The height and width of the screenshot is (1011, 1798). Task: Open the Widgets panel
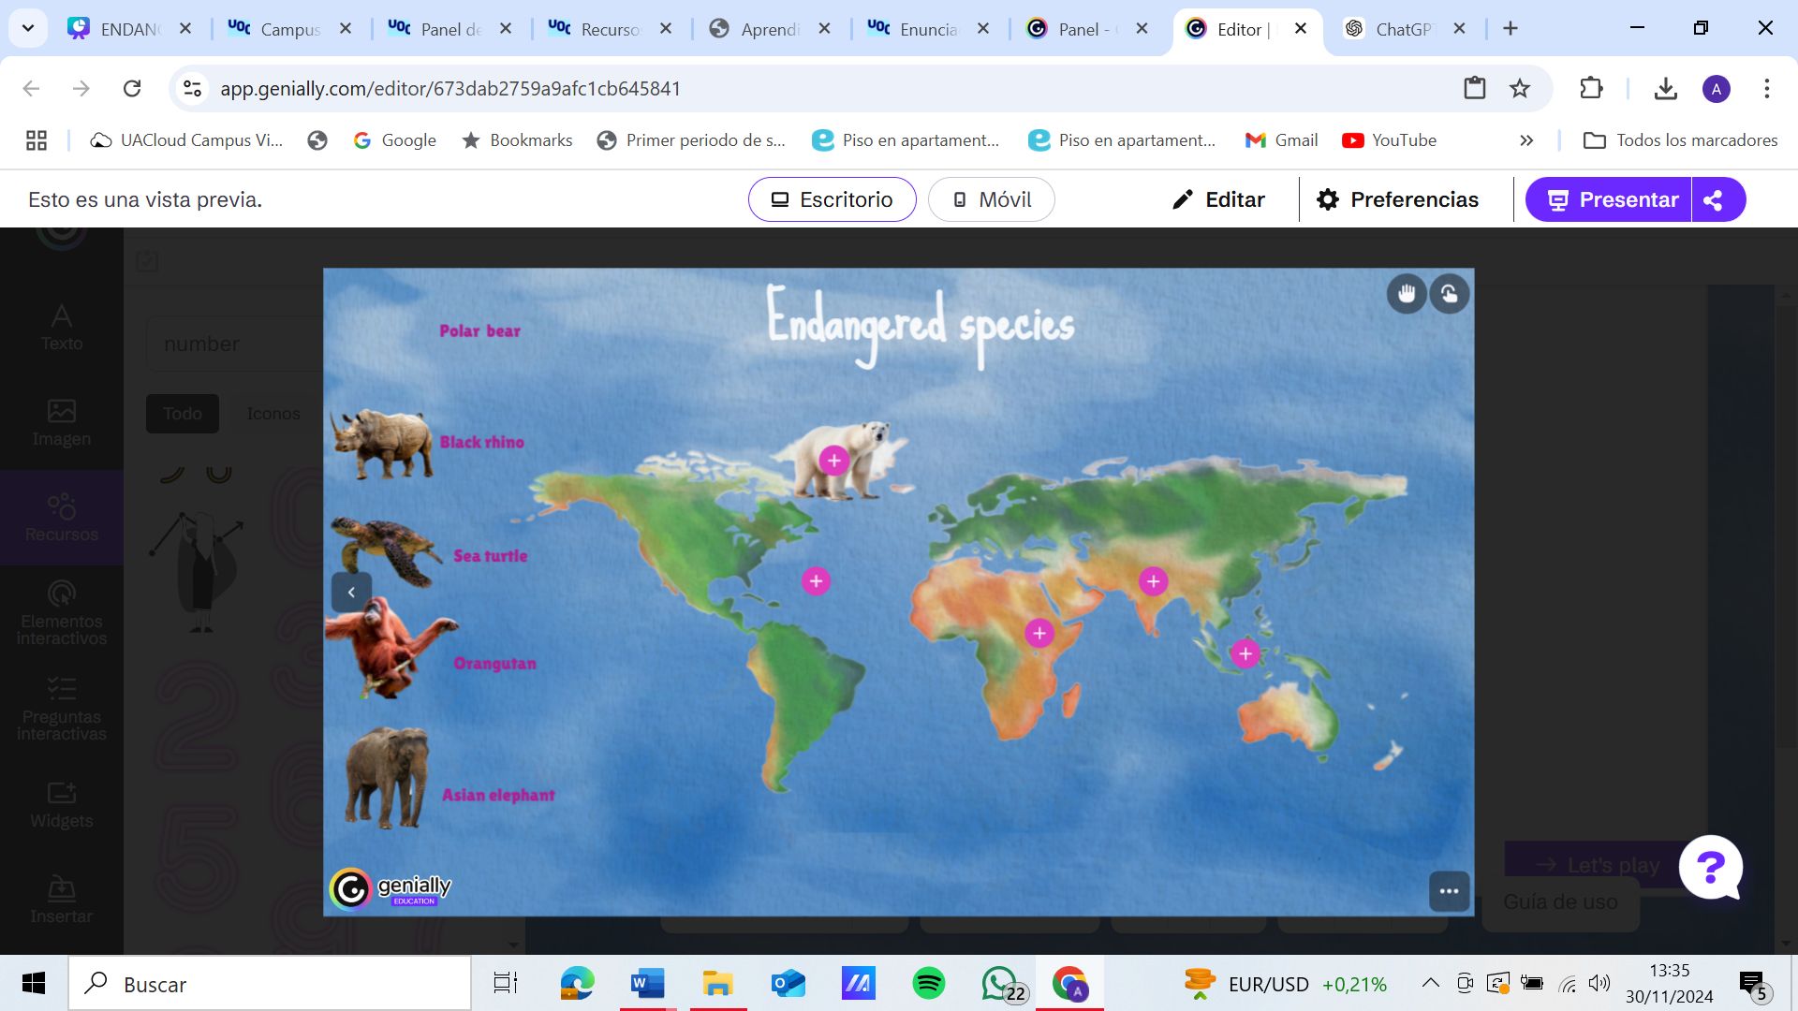[x=61, y=803]
